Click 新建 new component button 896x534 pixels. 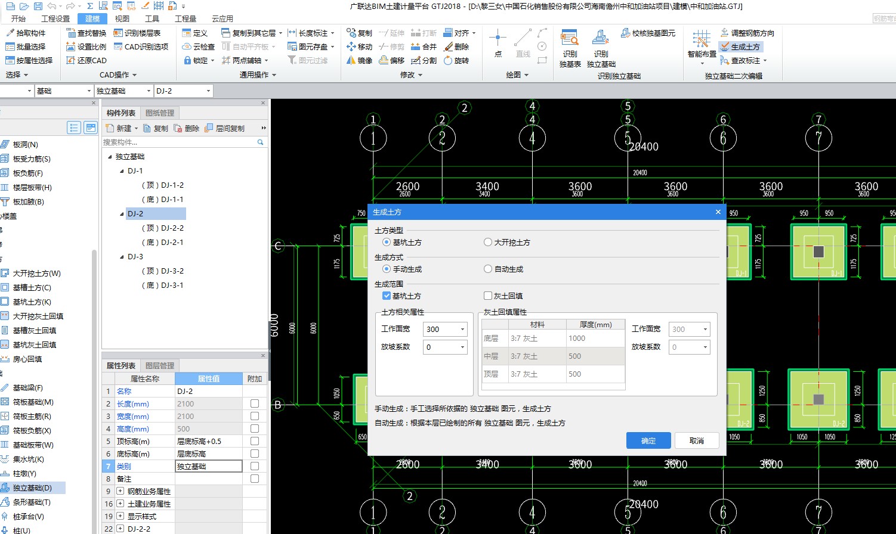point(122,128)
